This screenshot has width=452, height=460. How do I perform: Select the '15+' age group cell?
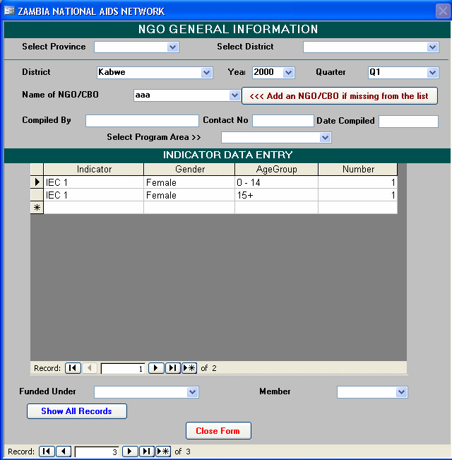click(276, 195)
